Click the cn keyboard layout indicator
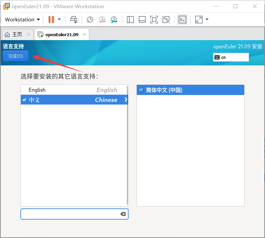The width and height of the screenshot is (265, 238). (x=231, y=57)
